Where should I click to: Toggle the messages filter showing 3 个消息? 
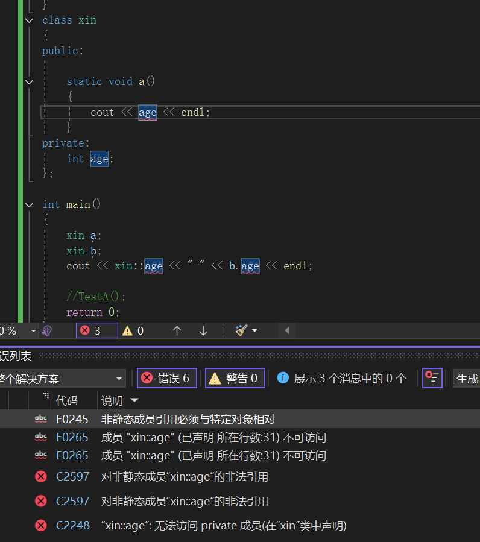[x=342, y=378]
